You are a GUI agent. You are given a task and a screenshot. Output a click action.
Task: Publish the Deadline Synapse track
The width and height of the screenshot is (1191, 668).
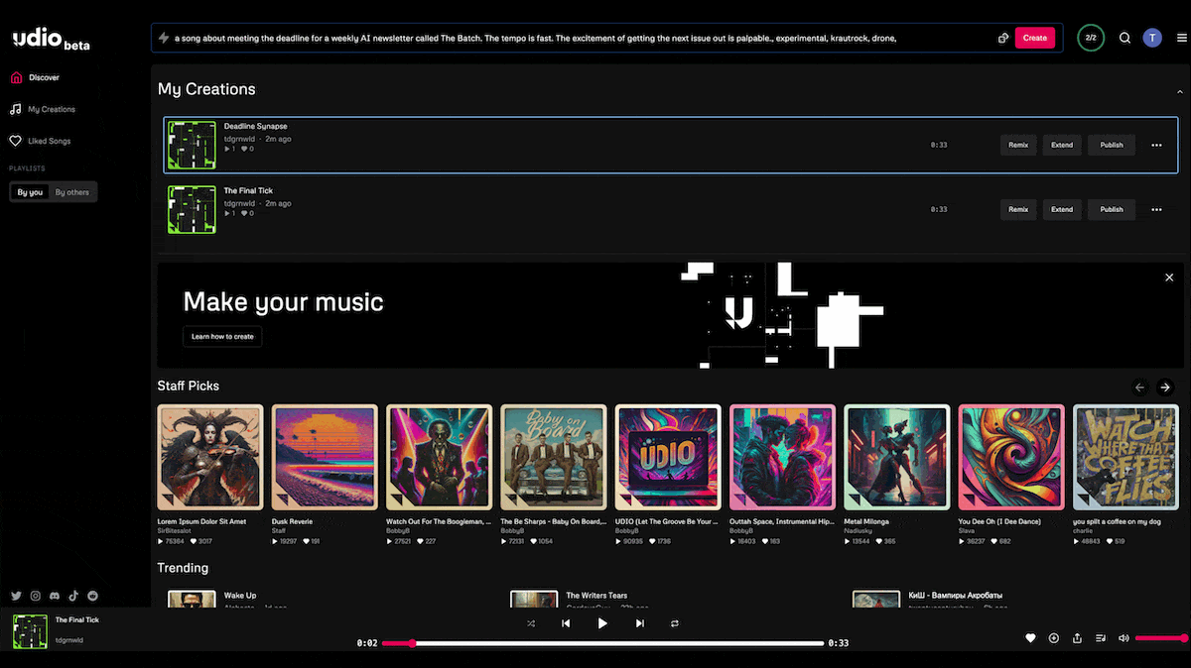(x=1112, y=145)
